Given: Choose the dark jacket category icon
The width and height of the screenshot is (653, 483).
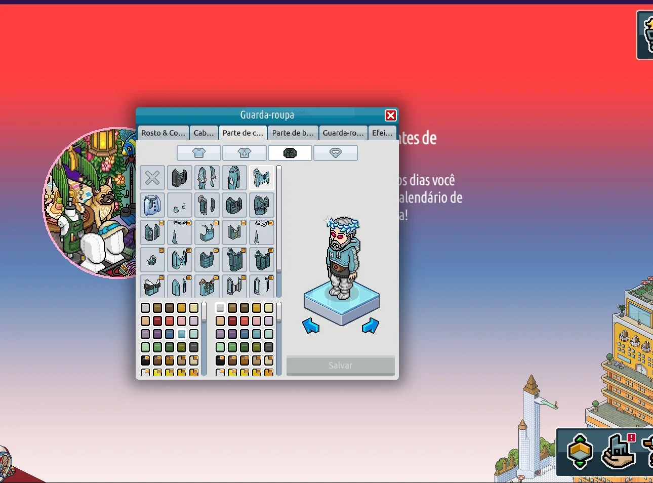Looking at the screenshot, I should point(290,153).
